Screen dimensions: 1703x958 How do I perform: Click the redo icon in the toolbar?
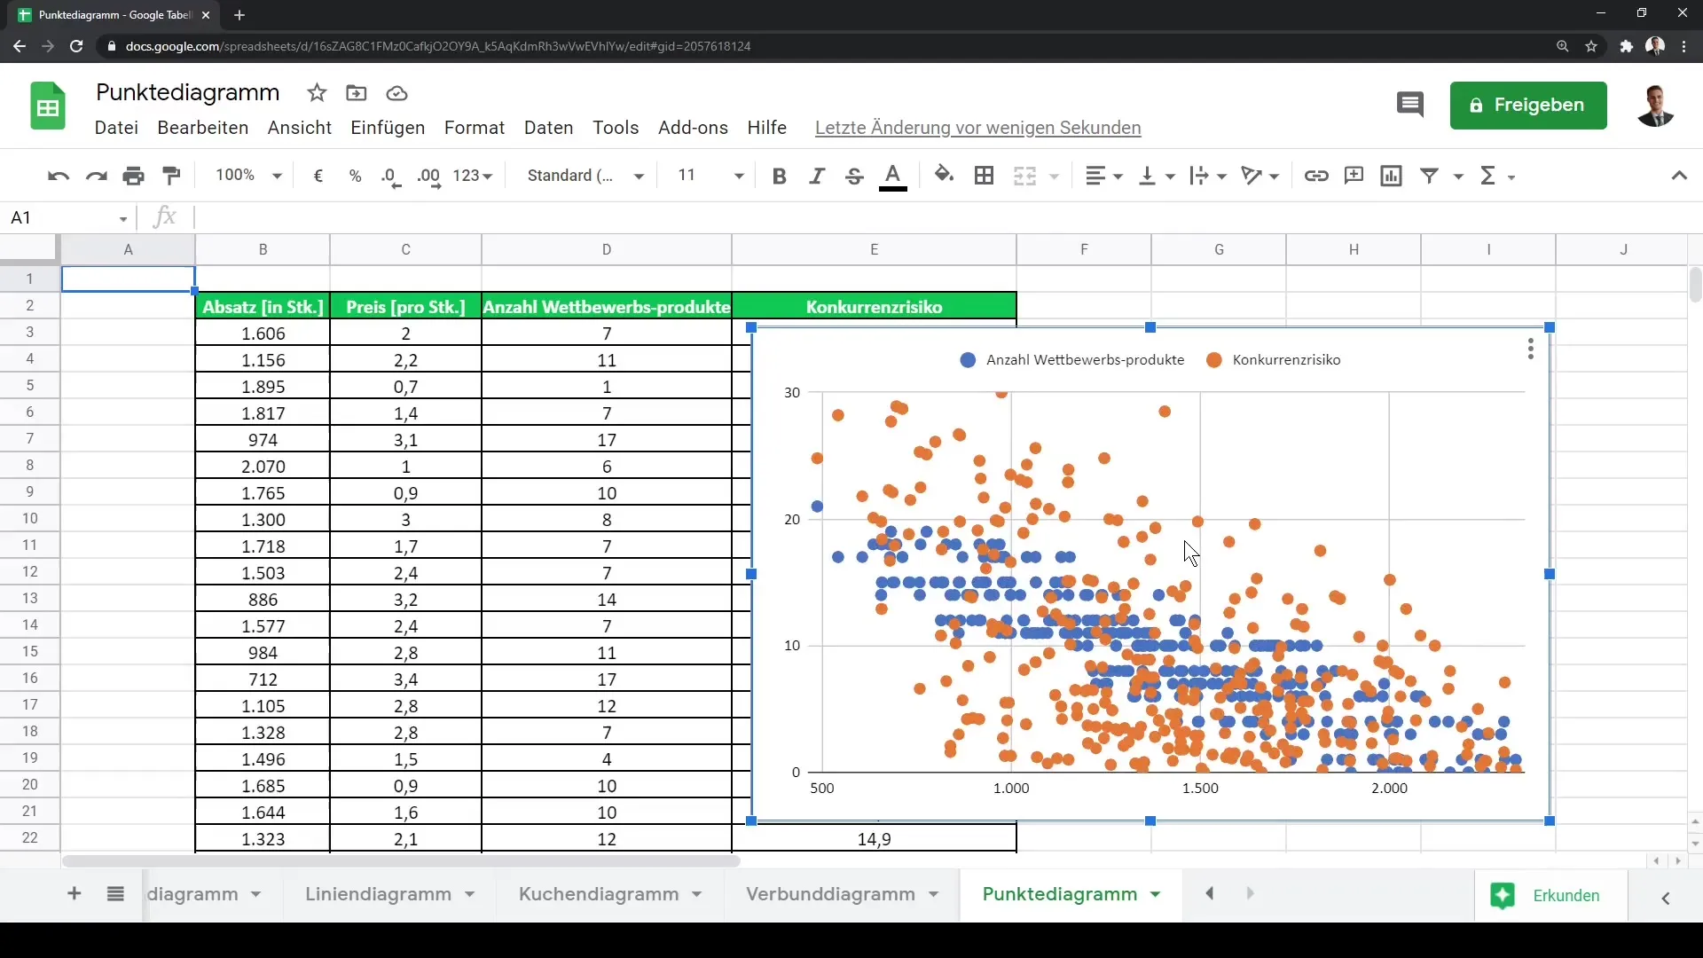click(x=96, y=176)
